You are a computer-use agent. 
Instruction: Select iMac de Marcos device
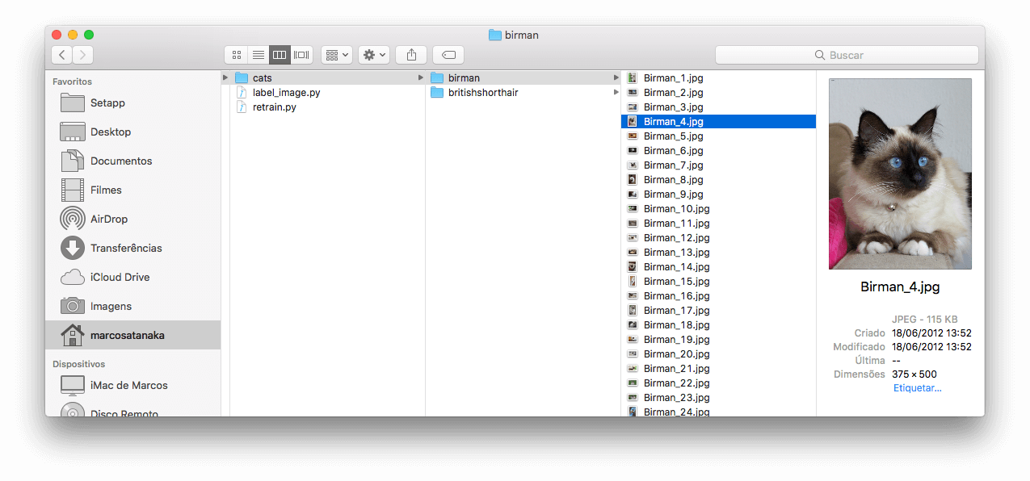pos(128,385)
